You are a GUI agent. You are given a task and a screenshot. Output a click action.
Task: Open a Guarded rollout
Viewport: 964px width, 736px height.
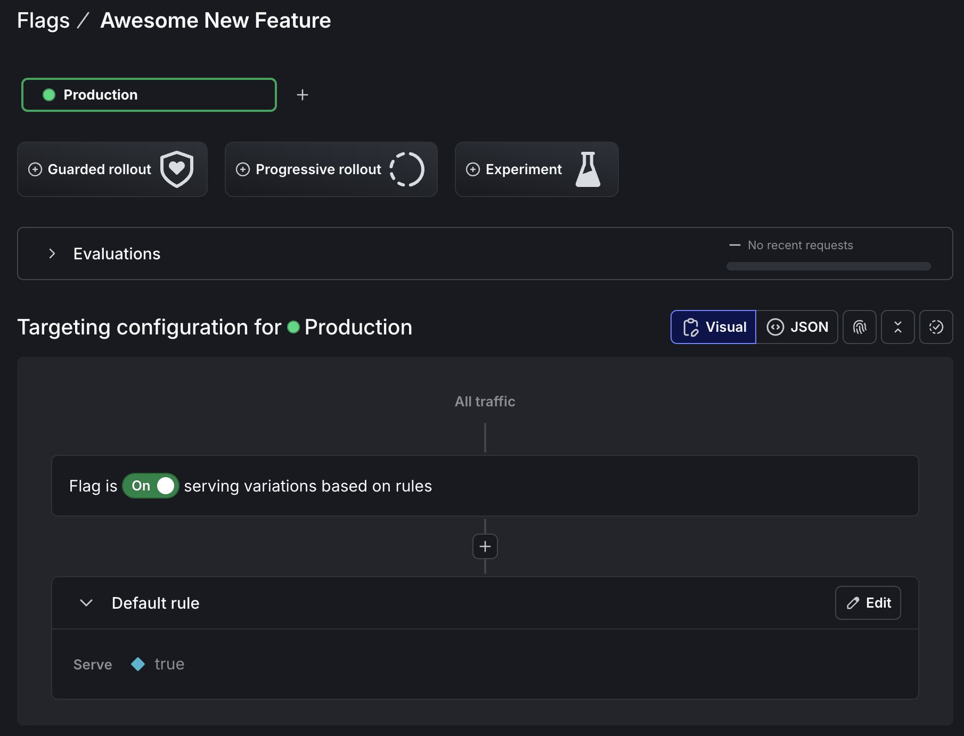[x=112, y=169]
